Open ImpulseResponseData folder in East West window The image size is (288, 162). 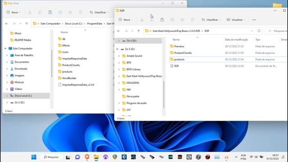point(75,58)
